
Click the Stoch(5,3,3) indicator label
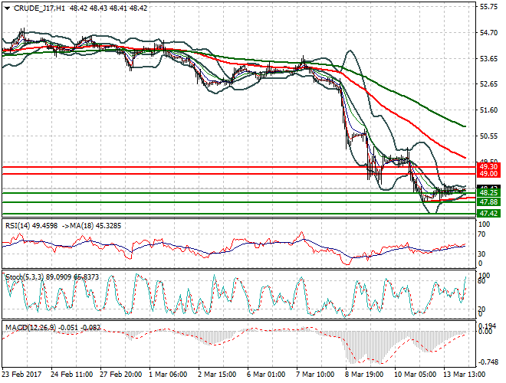24,274
